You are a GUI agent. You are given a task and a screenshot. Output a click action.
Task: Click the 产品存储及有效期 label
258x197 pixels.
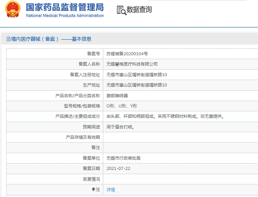83,137
